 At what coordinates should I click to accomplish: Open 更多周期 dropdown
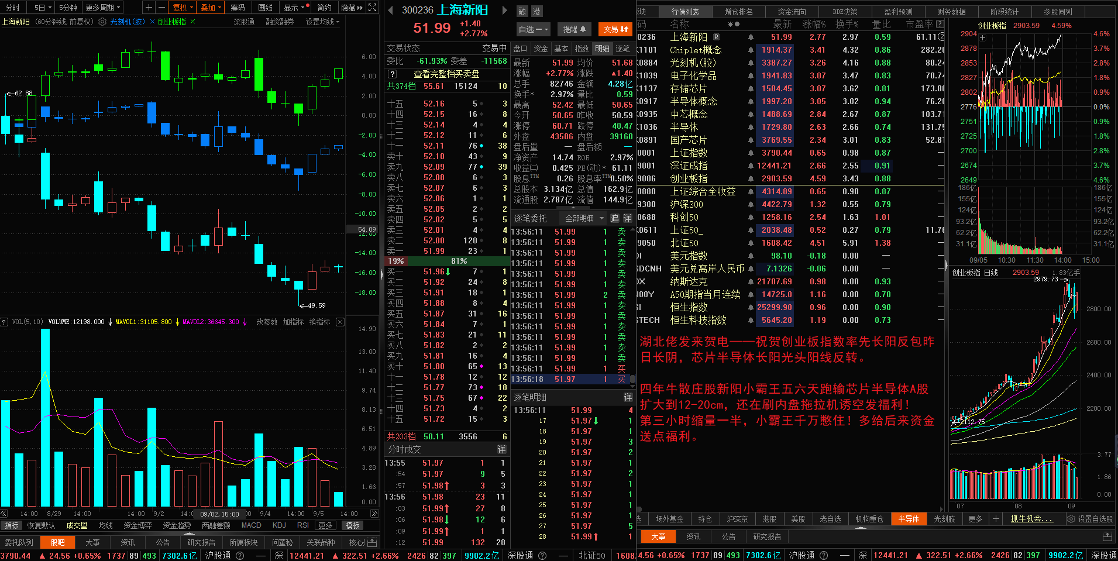102,8
